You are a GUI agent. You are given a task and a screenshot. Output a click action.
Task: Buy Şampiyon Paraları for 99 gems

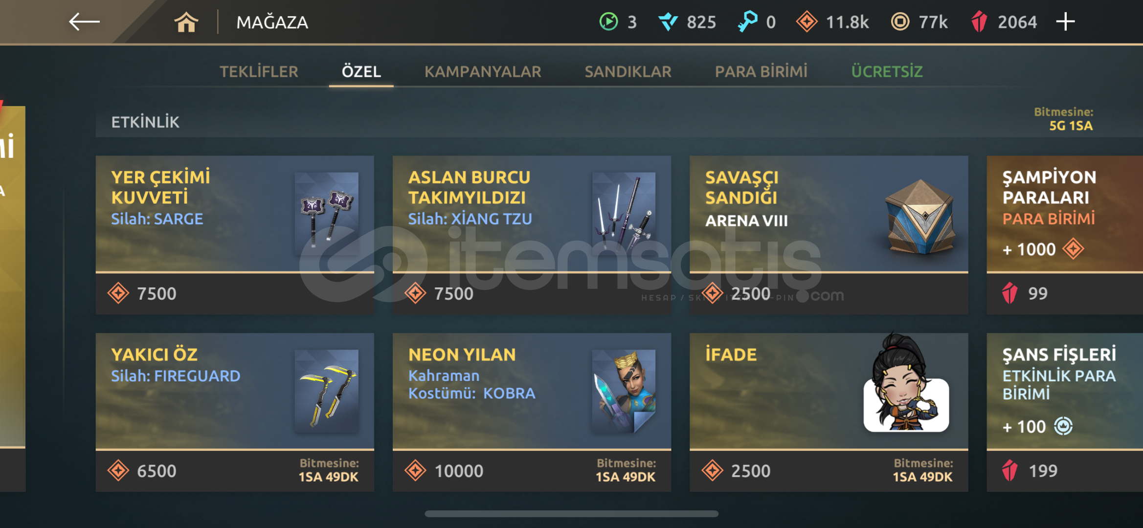[1065, 294]
